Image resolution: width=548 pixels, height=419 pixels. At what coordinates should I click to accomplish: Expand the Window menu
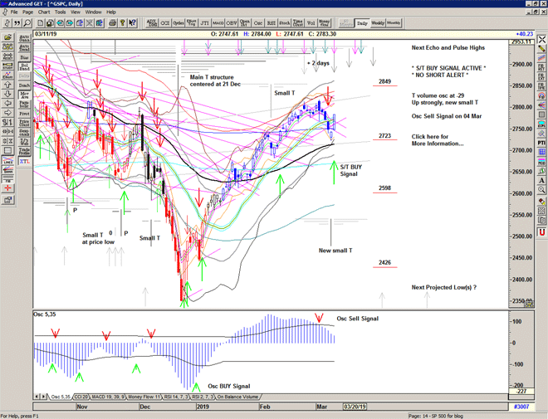click(93, 12)
